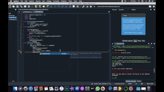Image resolution: width=164 pixels, height=92 pixels.
Task: Select the untitled0.py editor tab
Action: (39, 12)
